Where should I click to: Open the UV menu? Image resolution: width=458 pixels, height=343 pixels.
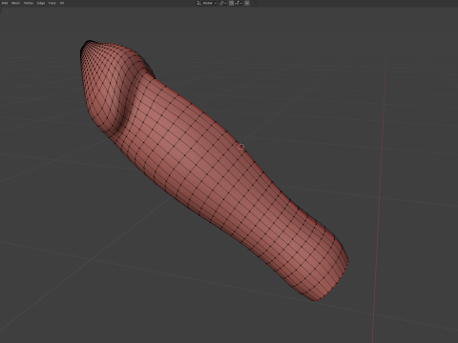(62, 3)
